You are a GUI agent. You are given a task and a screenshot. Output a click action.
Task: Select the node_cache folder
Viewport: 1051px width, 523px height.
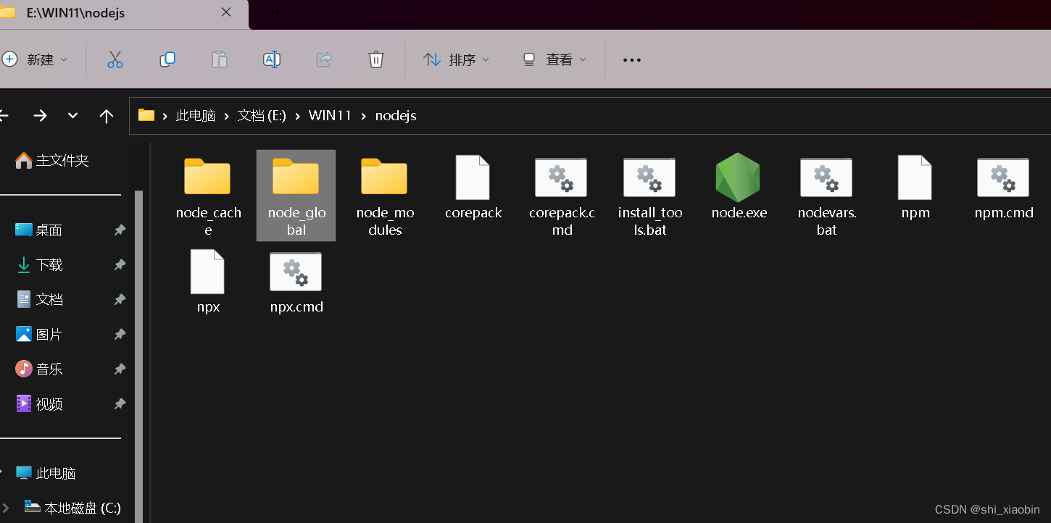(208, 196)
